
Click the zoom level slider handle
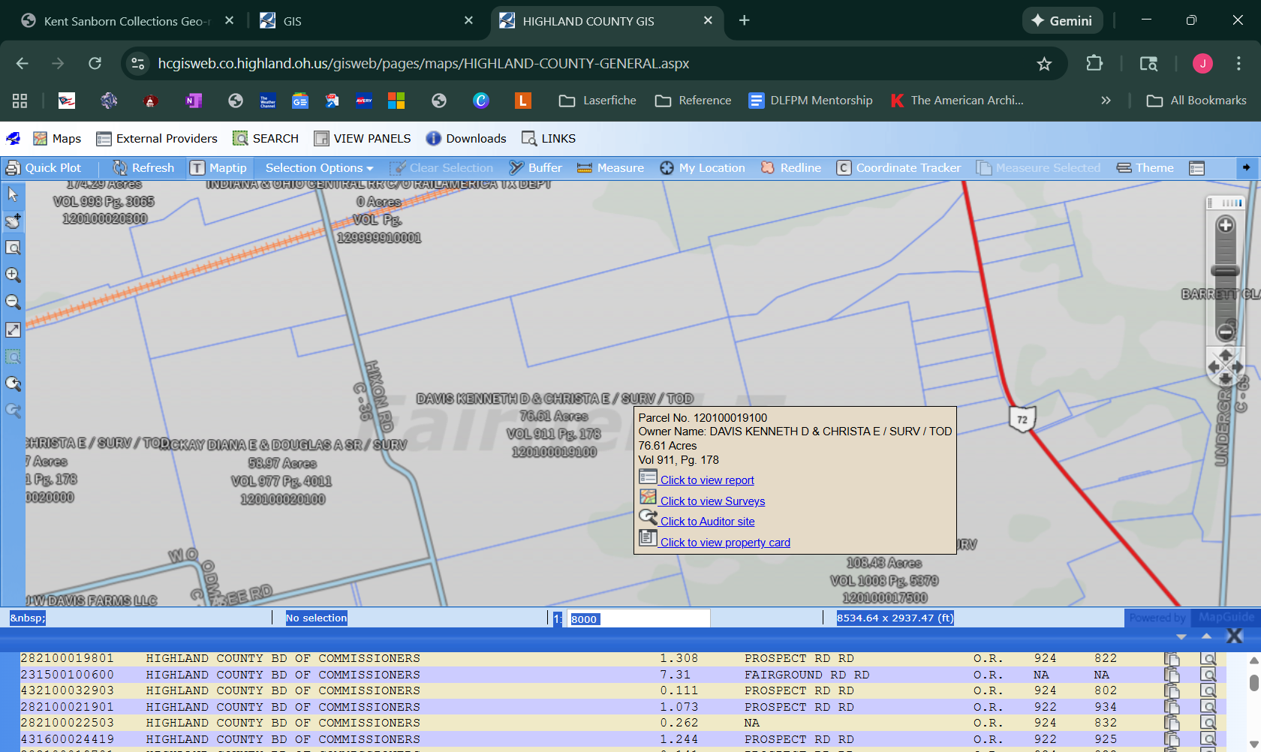1225,271
